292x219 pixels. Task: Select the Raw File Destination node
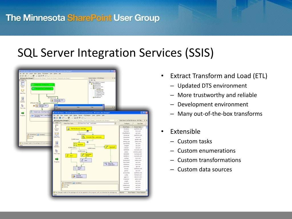click(111, 164)
